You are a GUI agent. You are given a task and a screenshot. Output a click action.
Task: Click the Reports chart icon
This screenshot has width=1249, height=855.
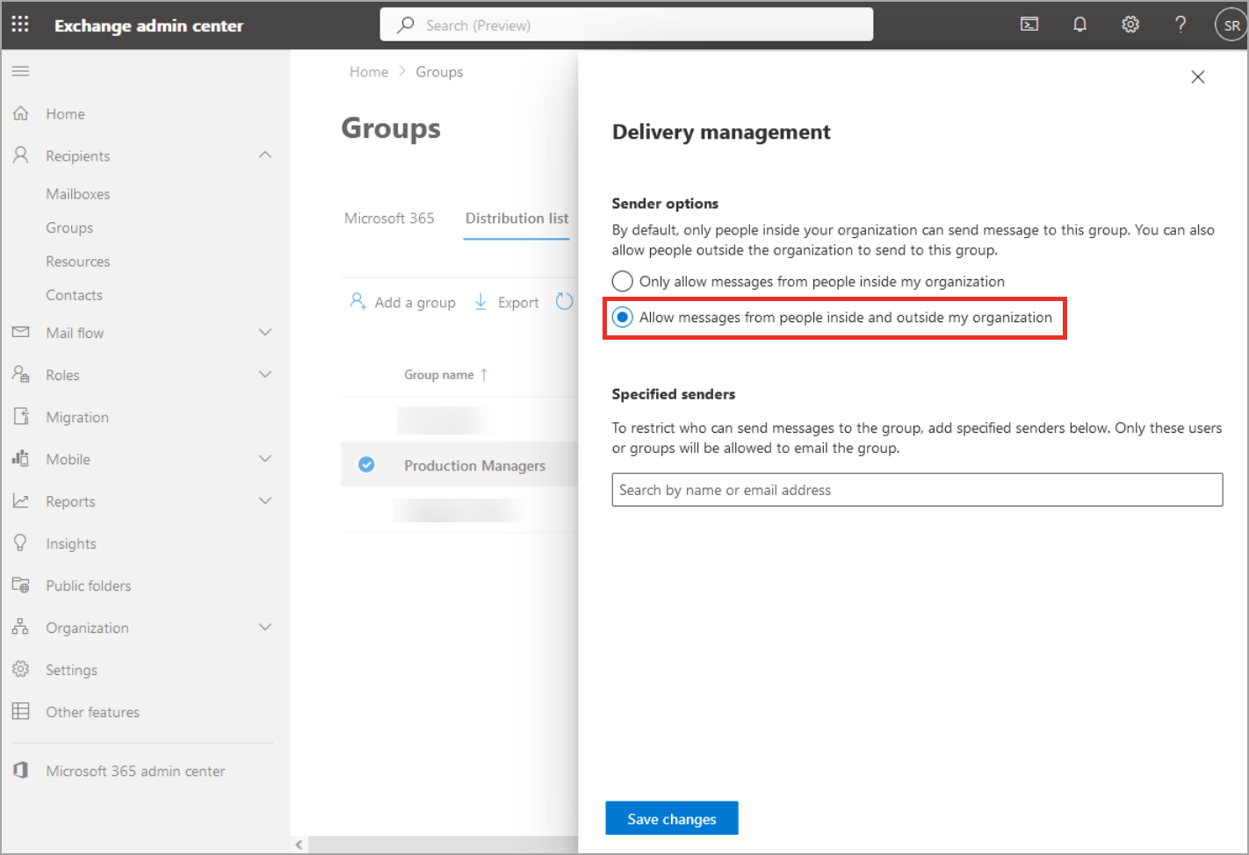pos(21,501)
